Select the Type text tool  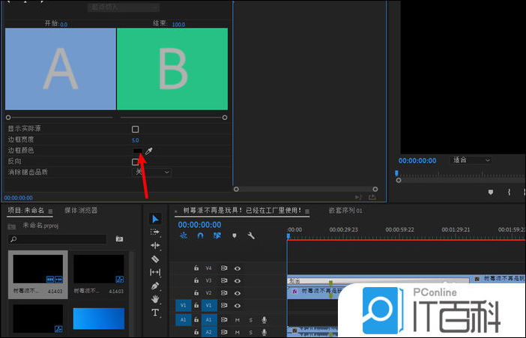[155, 313]
